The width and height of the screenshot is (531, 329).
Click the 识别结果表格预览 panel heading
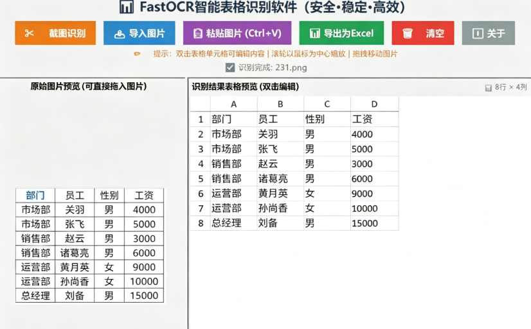246,87
